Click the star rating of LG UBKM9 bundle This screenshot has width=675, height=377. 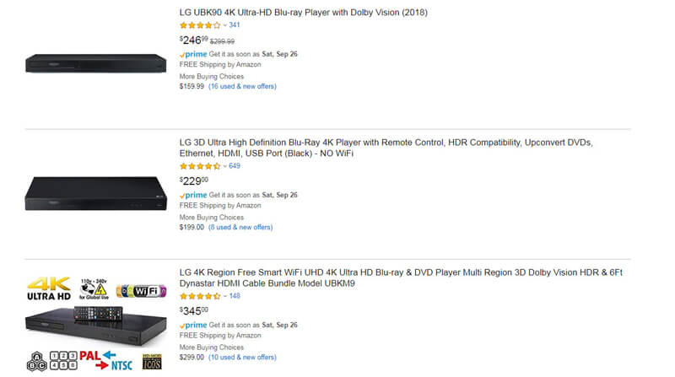pos(200,296)
